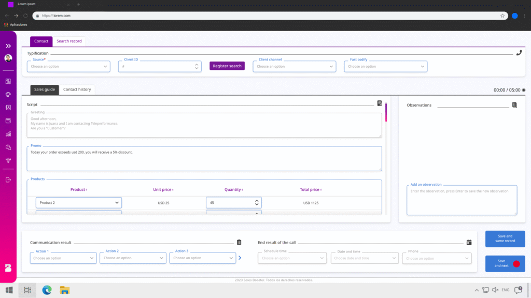Click the Observations list icon
This screenshot has width=531, height=298.
pos(514,105)
